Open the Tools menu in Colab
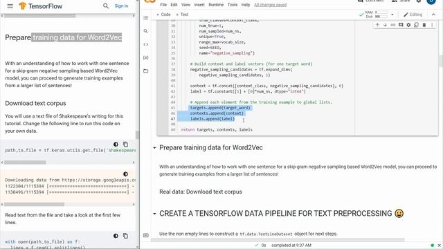 (233, 5)
